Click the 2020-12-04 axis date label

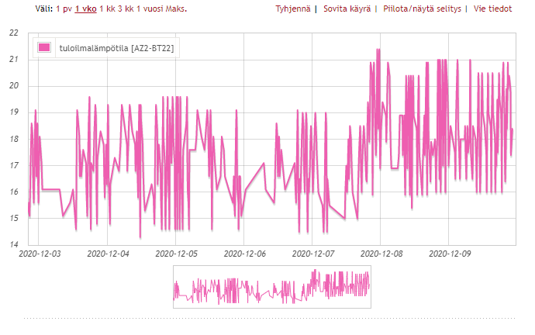108,254
